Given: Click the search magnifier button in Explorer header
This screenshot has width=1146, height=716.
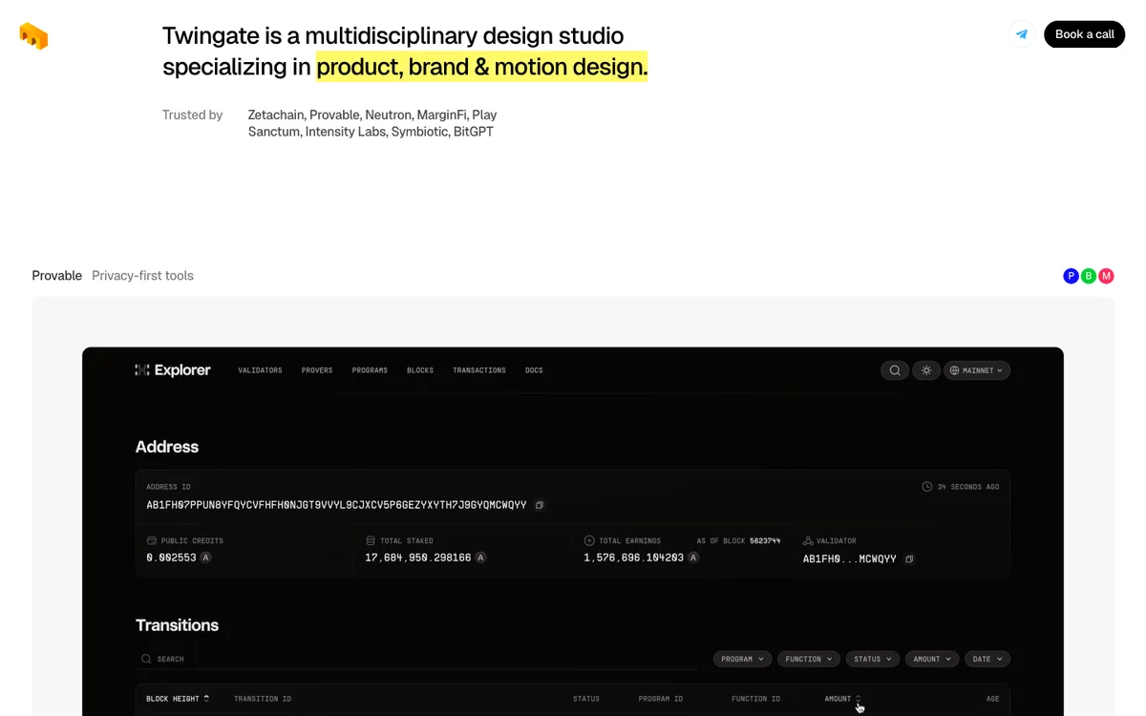Looking at the screenshot, I should 895,370.
